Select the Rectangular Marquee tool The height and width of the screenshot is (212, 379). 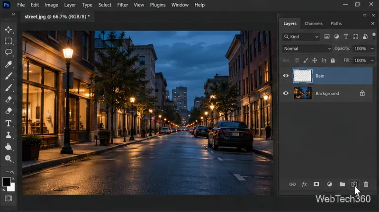point(9,41)
